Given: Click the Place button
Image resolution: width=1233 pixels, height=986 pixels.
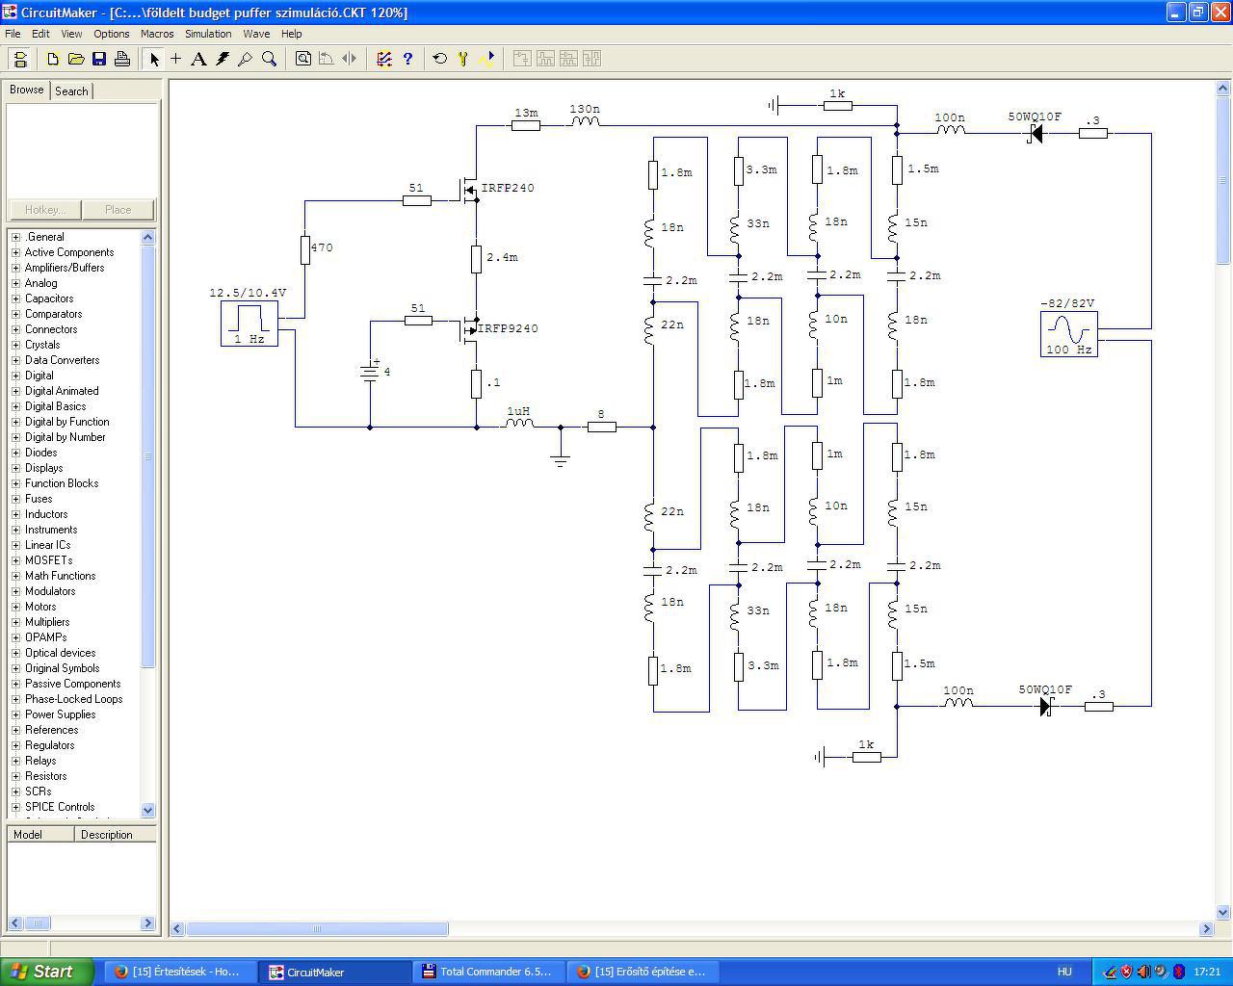Looking at the screenshot, I should pos(118,210).
